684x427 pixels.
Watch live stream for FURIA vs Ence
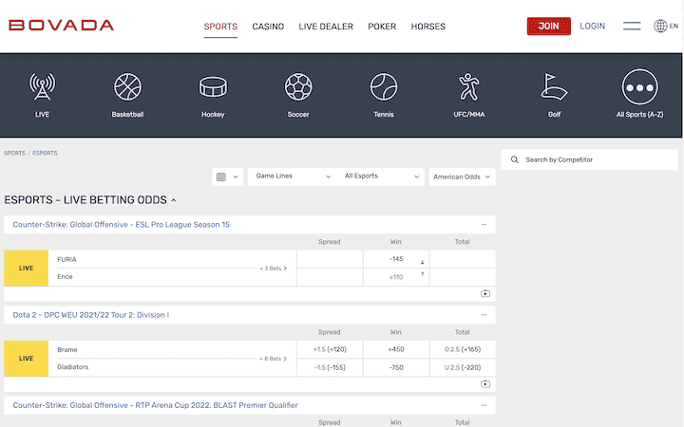485,293
